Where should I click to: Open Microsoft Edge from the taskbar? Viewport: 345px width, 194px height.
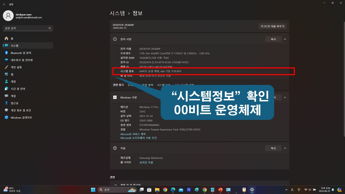pos(173,190)
